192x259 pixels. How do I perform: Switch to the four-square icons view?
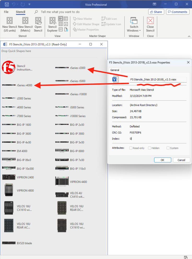point(61,24)
